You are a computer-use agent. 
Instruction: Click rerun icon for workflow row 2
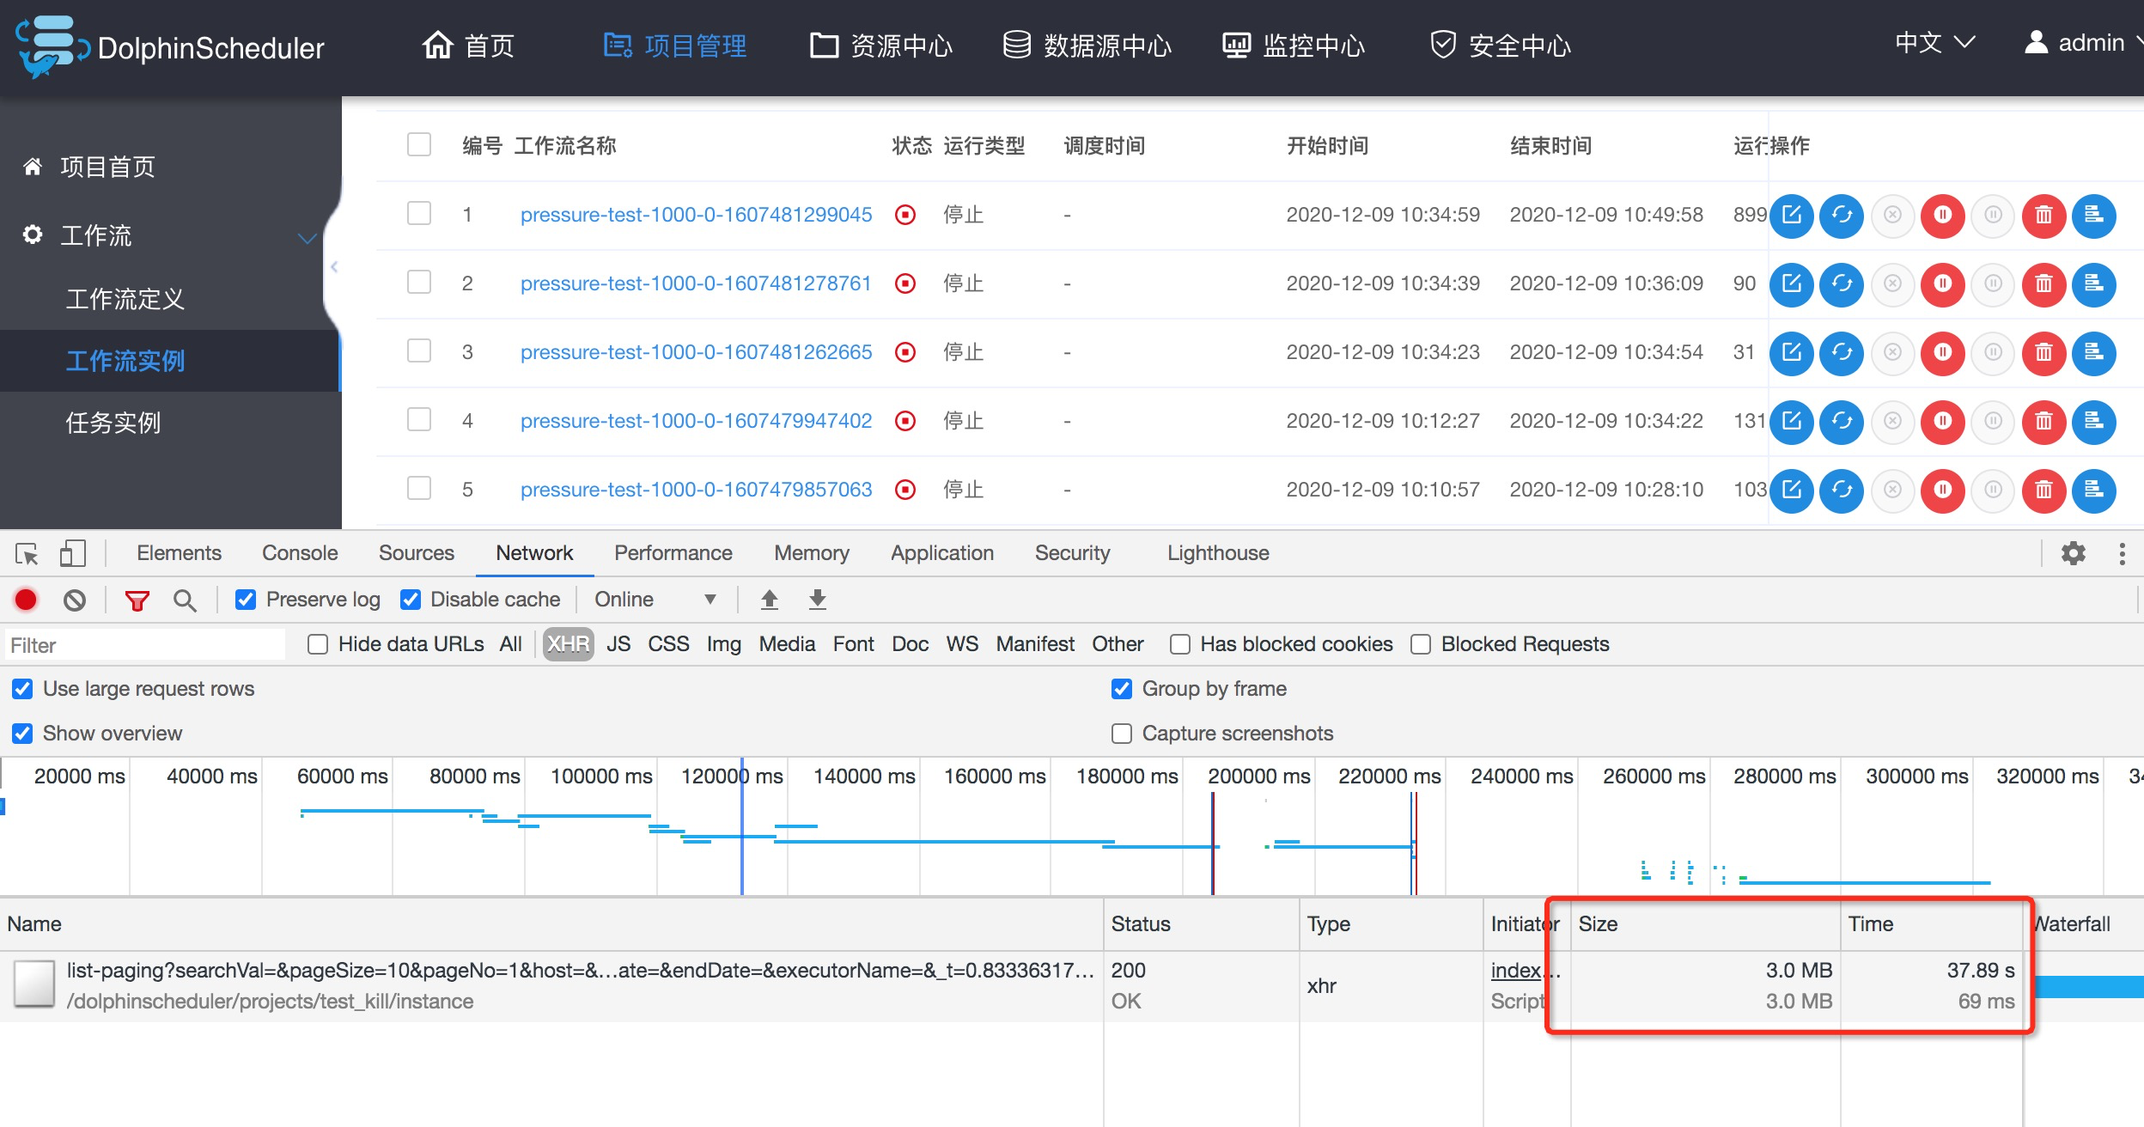(1842, 283)
